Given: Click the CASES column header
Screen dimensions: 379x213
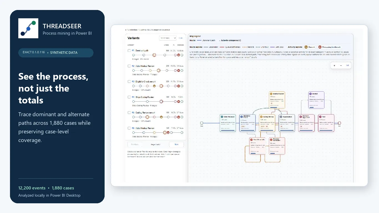Looking at the screenshot, I should pos(166,45).
